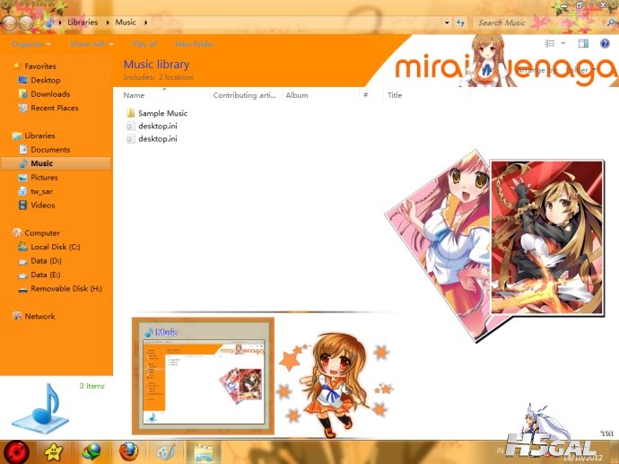The width and height of the screenshot is (619, 464).
Task: Open the change view options dropdown arrow
Action: click(563, 43)
